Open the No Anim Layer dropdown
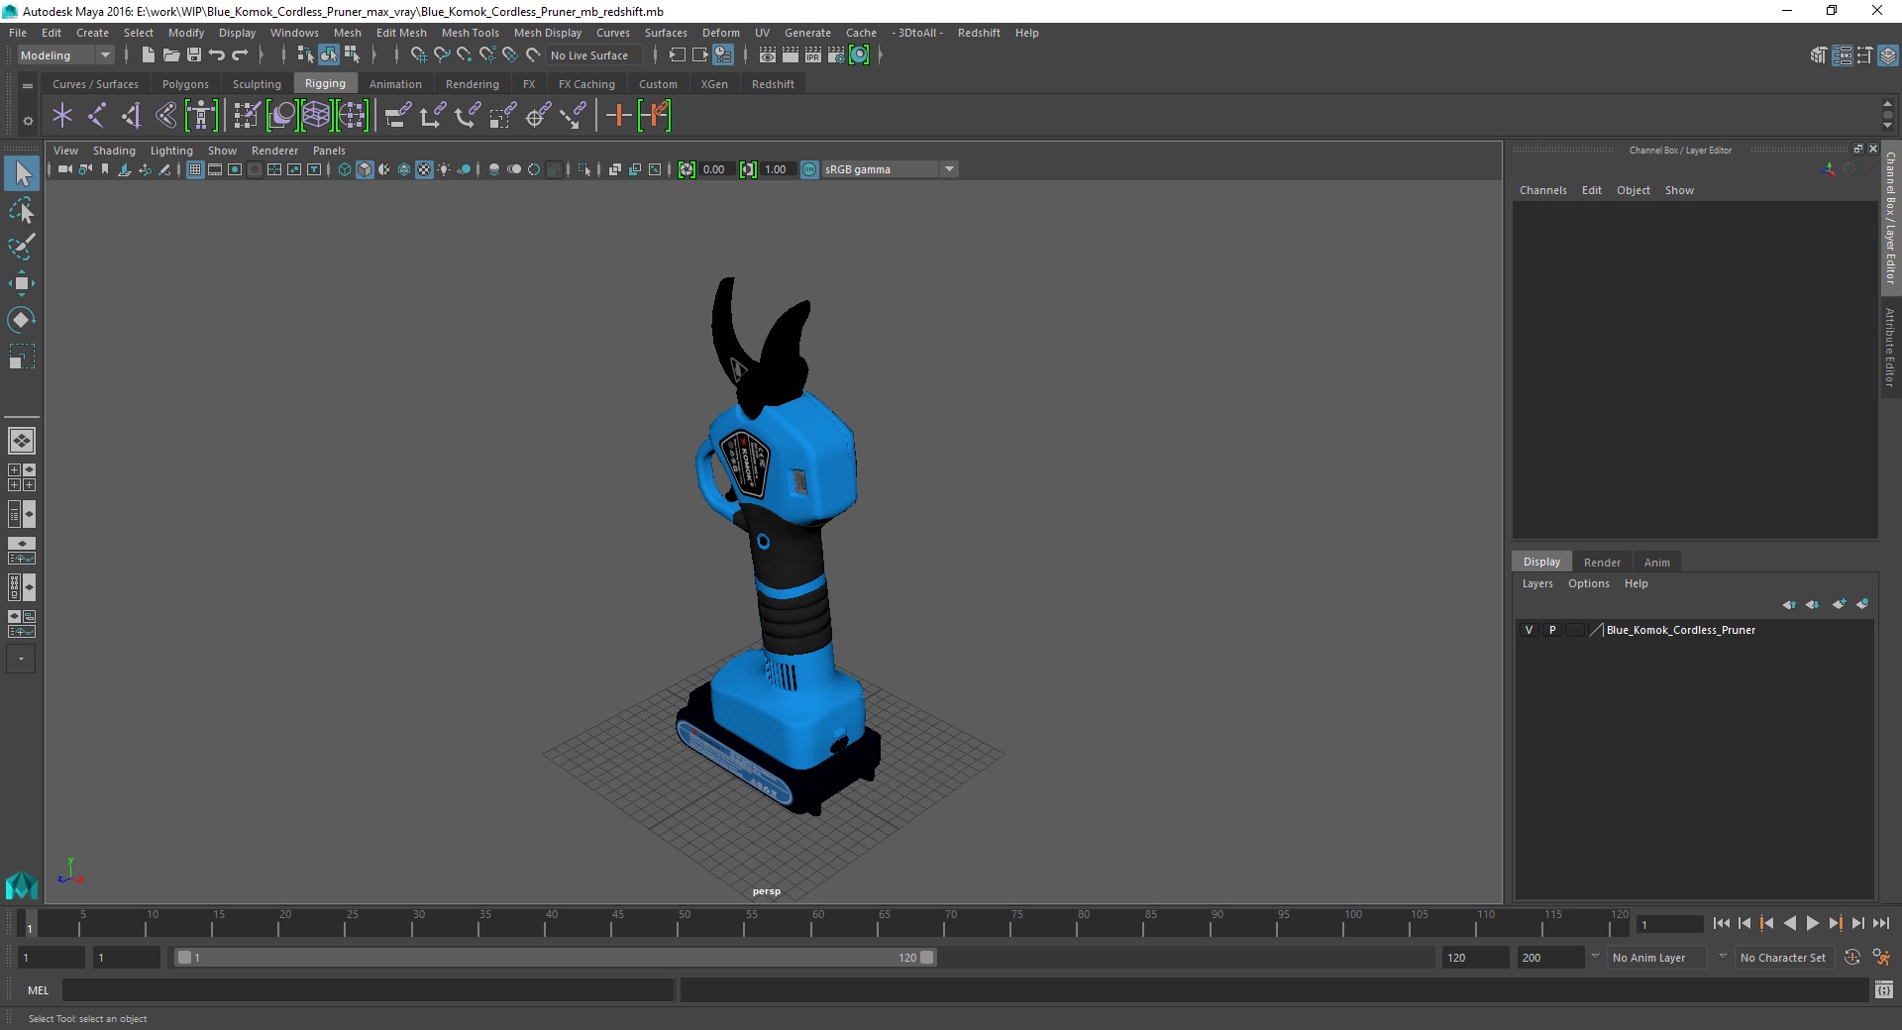This screenshot has height=1030, width=1902. (x=1658, y=958)
